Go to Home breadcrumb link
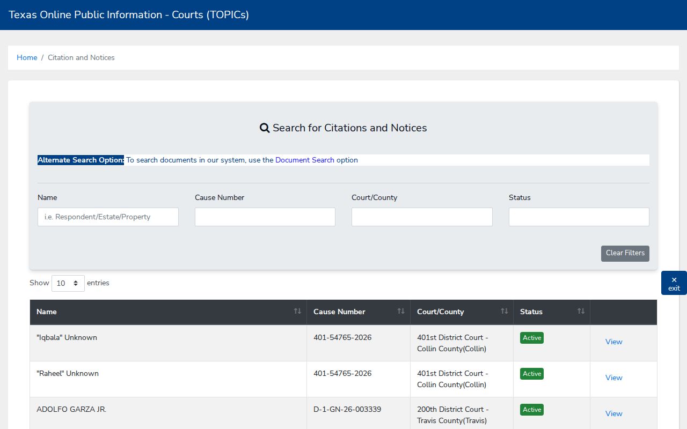Image resolution: width=687 pixels, height=429 pixels. (x=27, y=57)
